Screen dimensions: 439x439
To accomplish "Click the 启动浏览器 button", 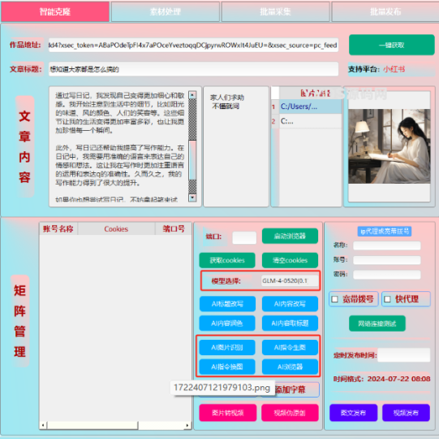I will (x=290, y=237).
